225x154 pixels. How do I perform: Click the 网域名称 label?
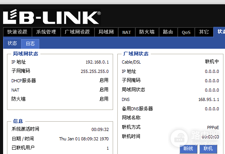point(131,118)
